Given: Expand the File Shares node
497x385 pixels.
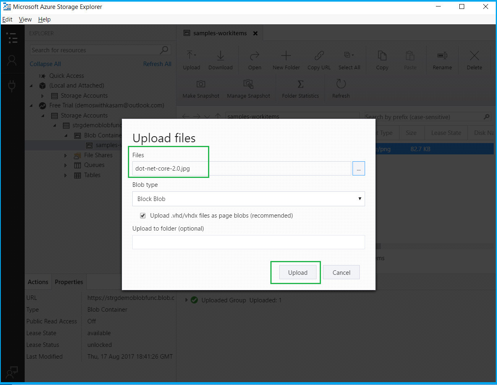Looking at the screenshot, I should coord(66,156).
